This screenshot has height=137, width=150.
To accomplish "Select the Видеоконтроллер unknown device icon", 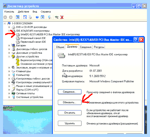I will 18,60.
